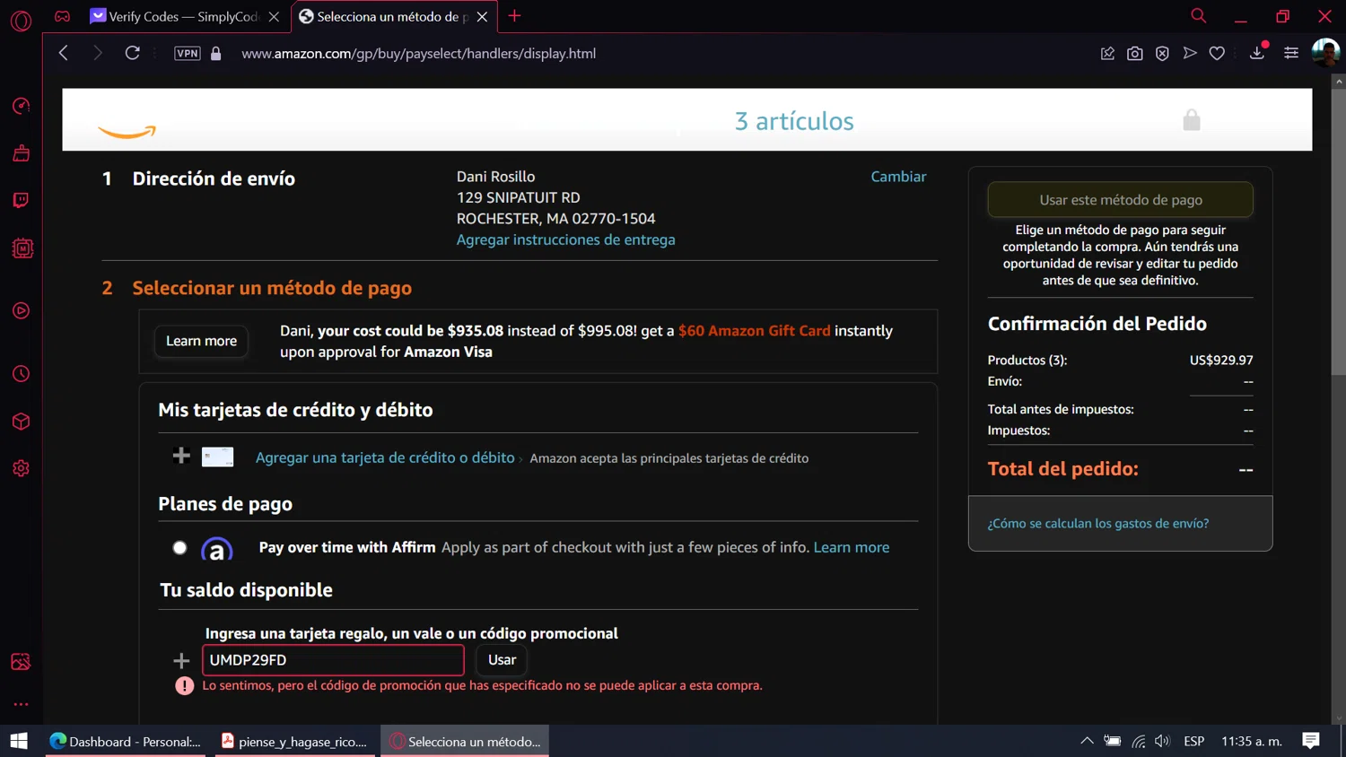Click plus icon beside add card
The width and height of the screenshot is (1346, 757).
(x=181, y=456)
